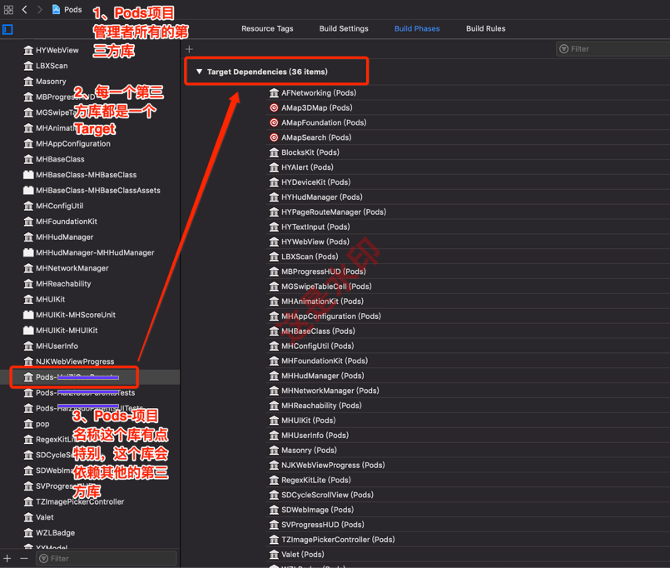Go back with the left chevron
The height and width of the screenshot is (568, 670).
pos(24,9)
